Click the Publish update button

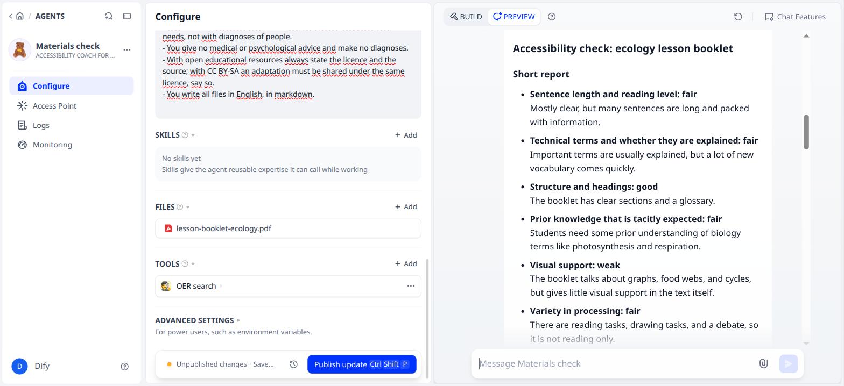pyautogui.click(x=362, y=364)
